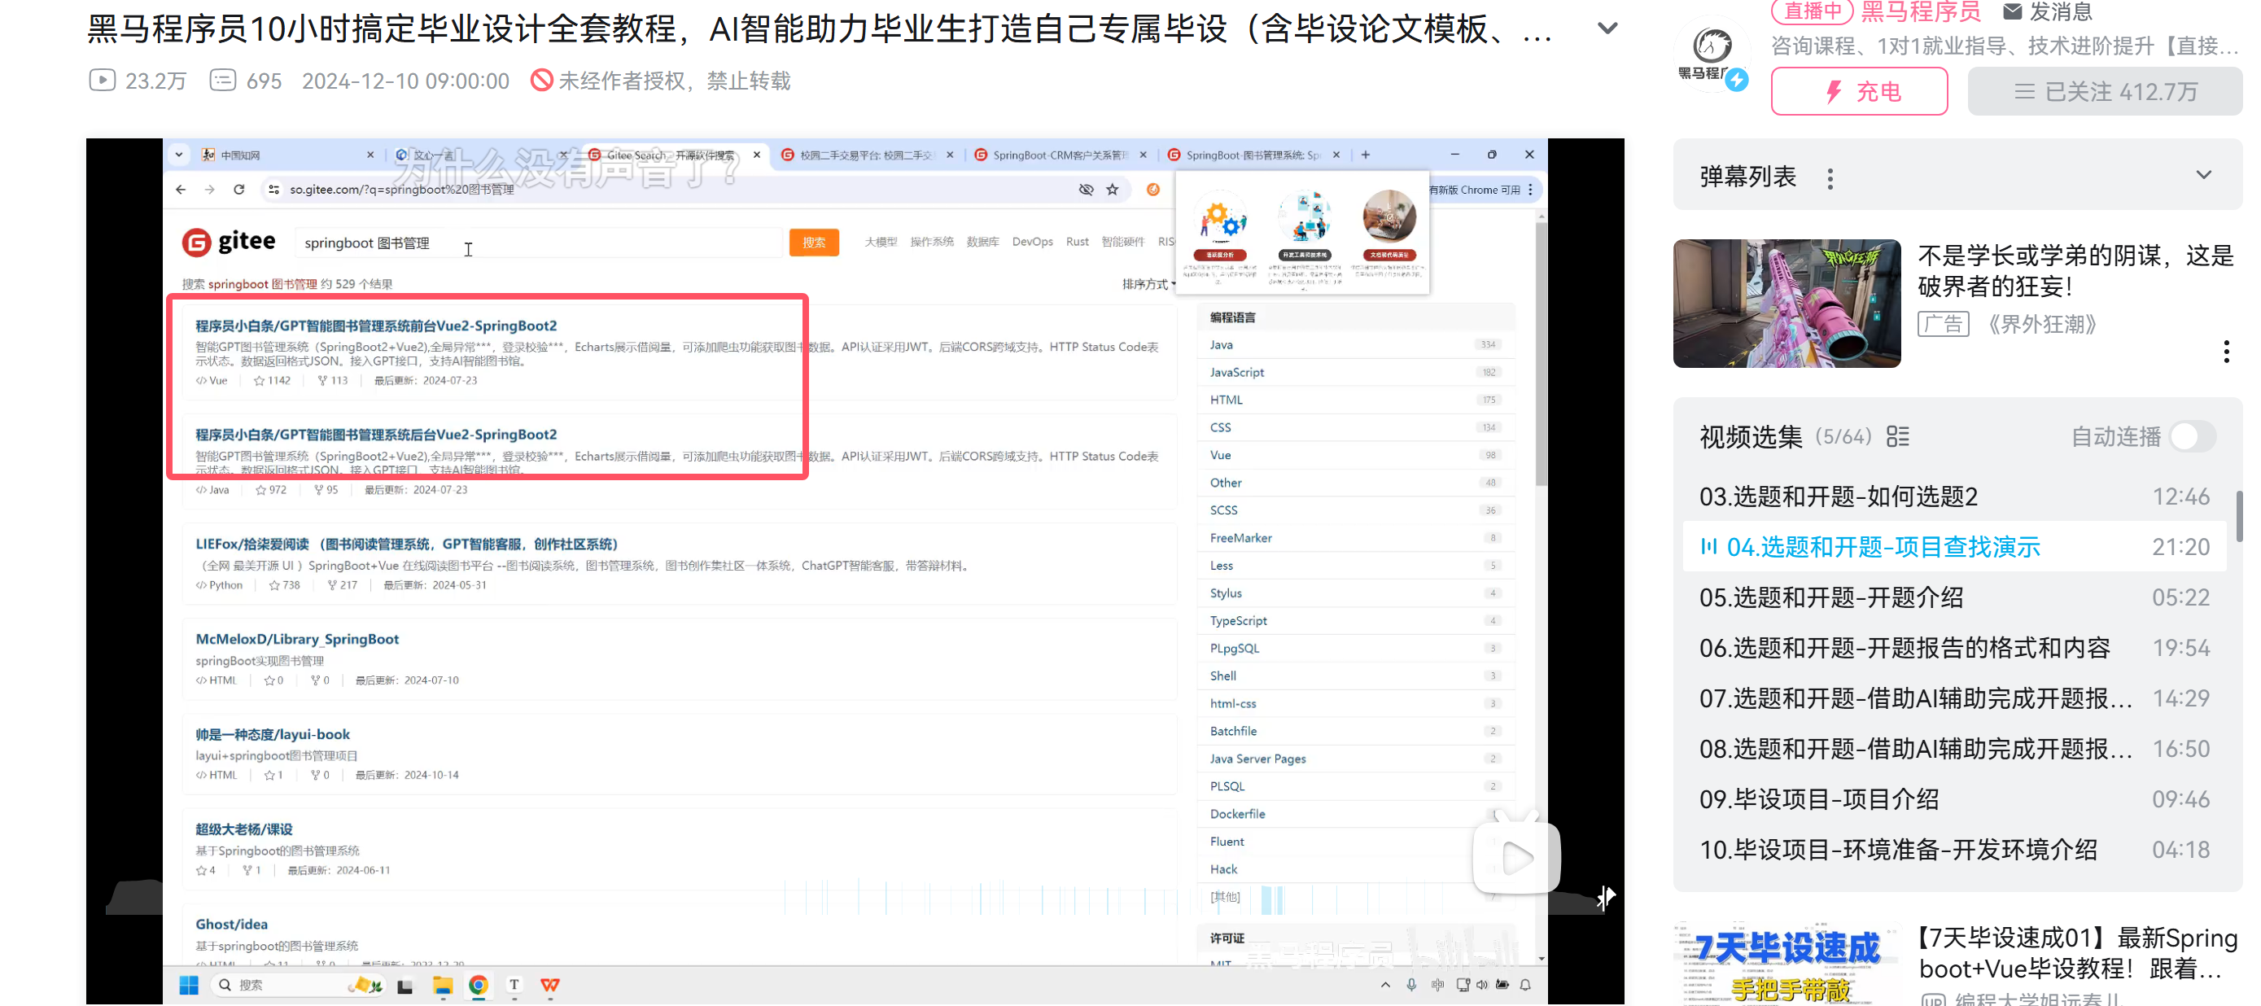Click the Typora T icon in taskbar
The image size is (2261, 1006).
[x=514, y=985]
